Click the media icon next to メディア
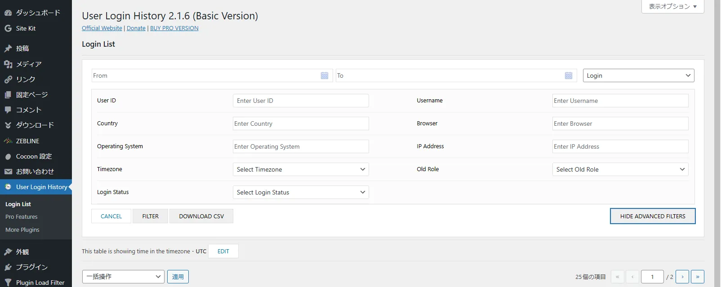The image size is (721, 287). pyautogui.click(x=8, y=64)
